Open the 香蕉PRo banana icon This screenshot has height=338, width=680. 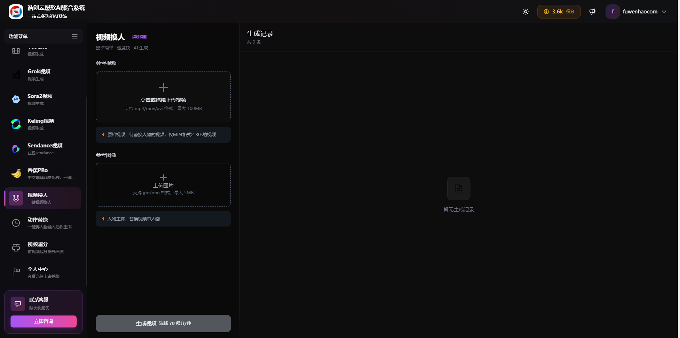(x=16, y=174)
